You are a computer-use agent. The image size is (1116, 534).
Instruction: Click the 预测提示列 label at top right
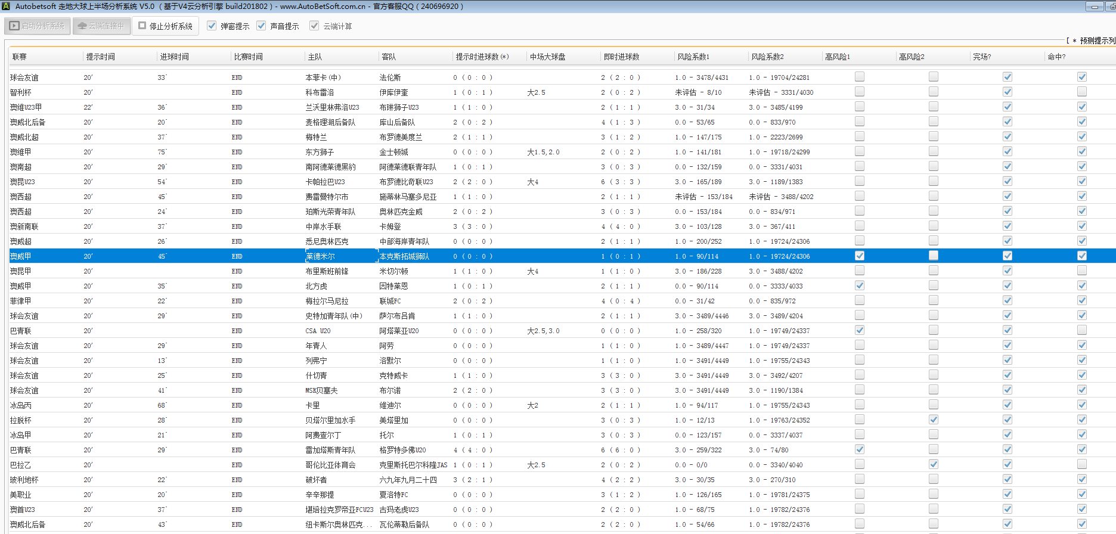tap(1096, 41)
